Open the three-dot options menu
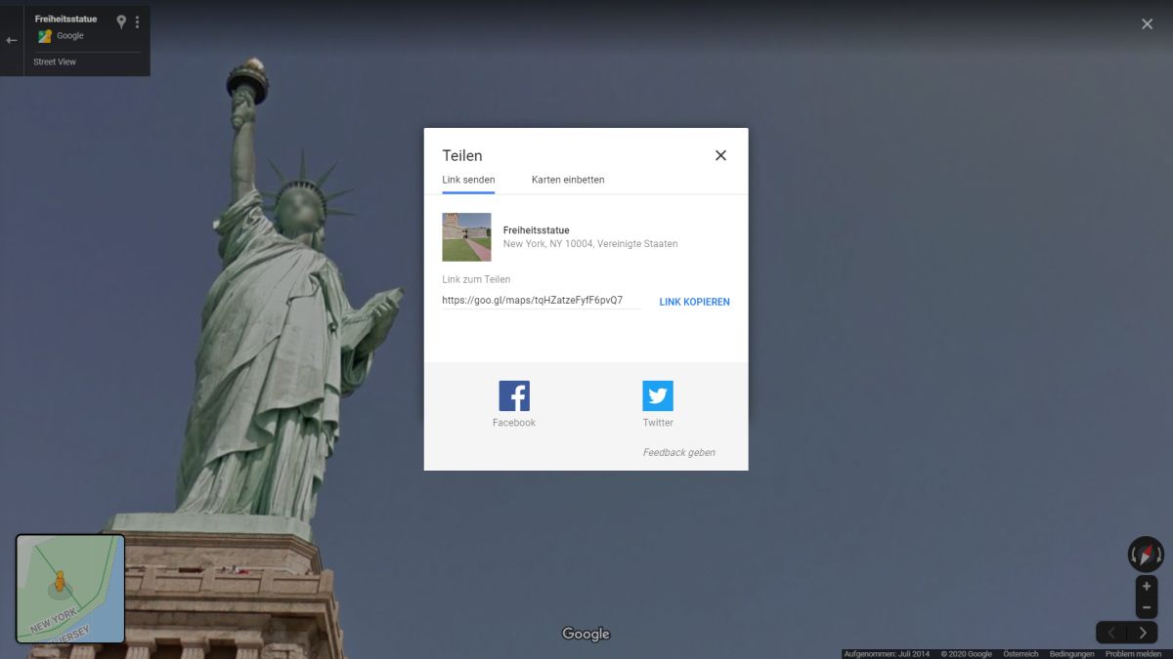Screen dimensions: 1173x659 point(137,21)
